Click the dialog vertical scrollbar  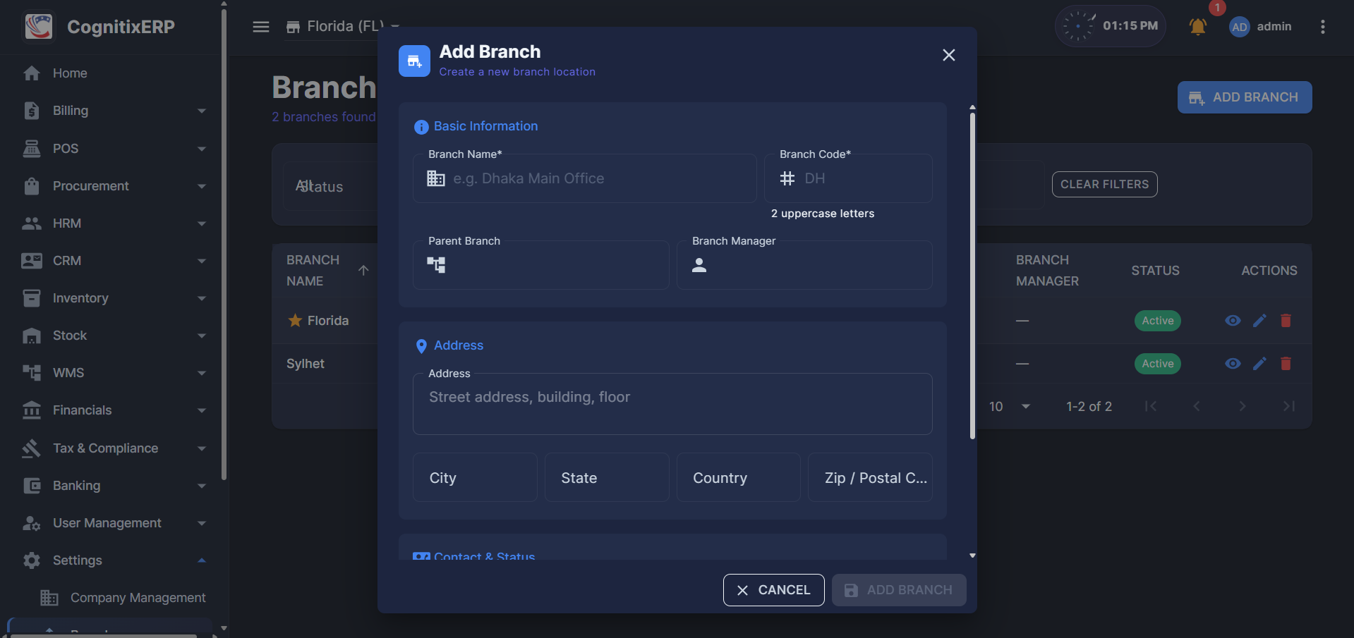coord(972,275)
